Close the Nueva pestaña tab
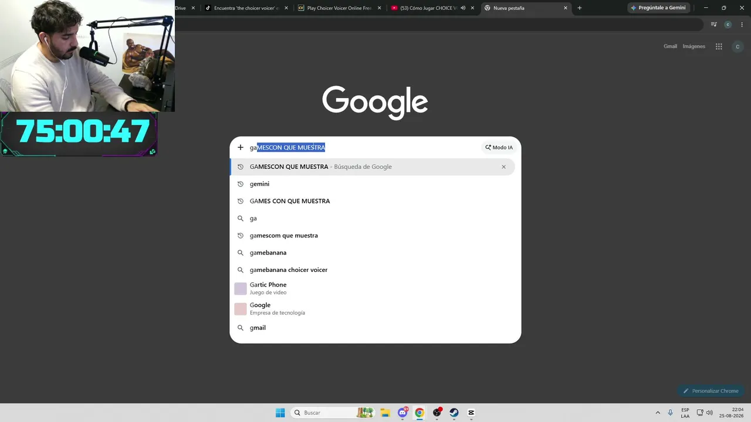 [566, 8]
